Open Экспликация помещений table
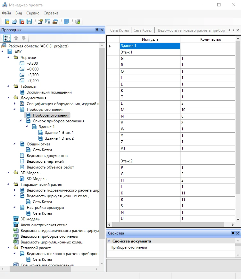This screenshot has width=241, height=279. [49, 92]
